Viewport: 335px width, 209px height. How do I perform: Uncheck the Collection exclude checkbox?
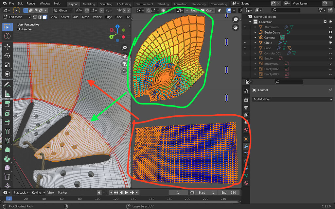click(x=325, y=22)
